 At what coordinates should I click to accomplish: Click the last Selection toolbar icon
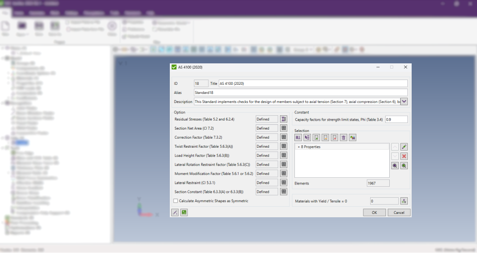click(353, 138)
